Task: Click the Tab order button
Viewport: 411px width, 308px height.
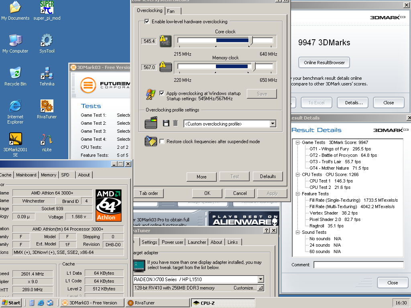Action: [x=149, y=193]
